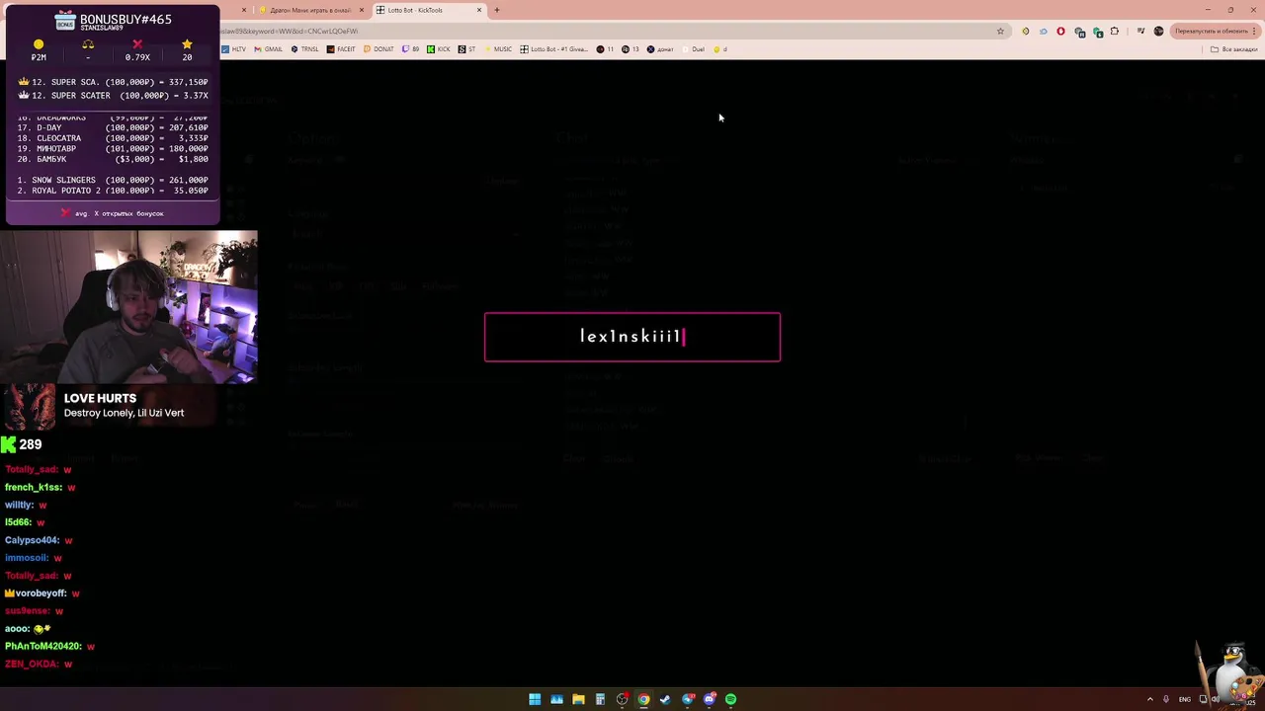This screenshot has height=711, width=1265.
Task: Click chat username french_k1ss
Action: click(x=34, y=487)
